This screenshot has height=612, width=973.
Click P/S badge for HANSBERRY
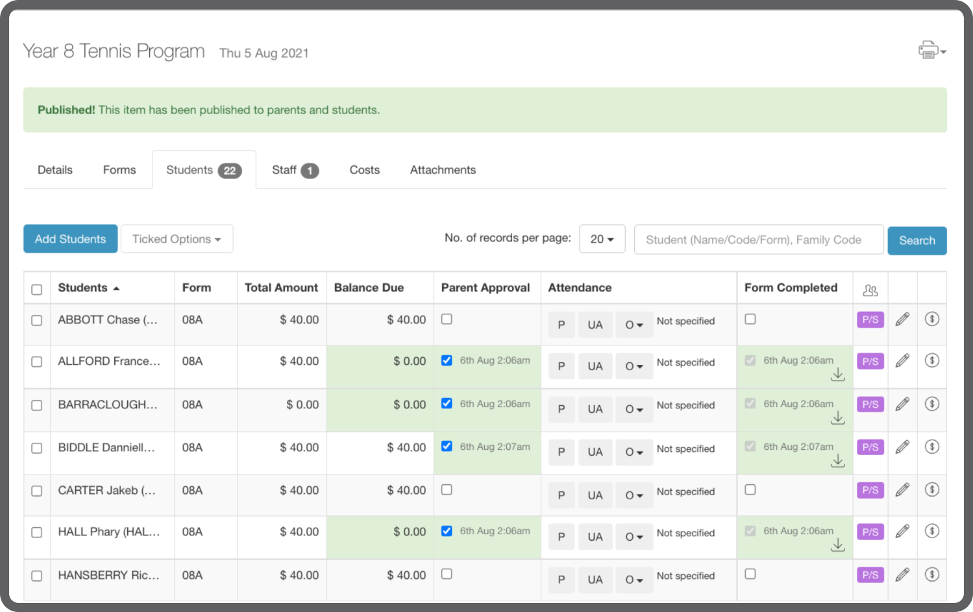[x=870, y=575]
